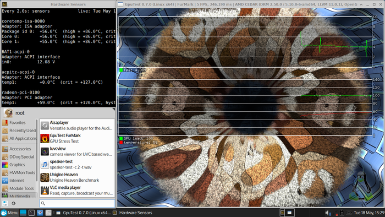The height and width of the screenshot is (217, 385).
Task: Roll up the GpuTest window with shade arrow
Action: point(361,4)
